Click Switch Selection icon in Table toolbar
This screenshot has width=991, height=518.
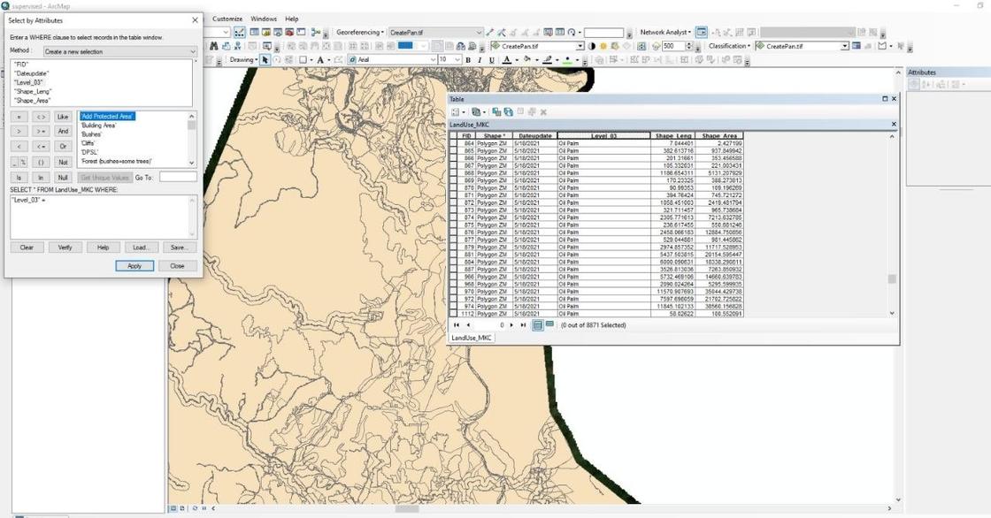[x=508, y=111]
